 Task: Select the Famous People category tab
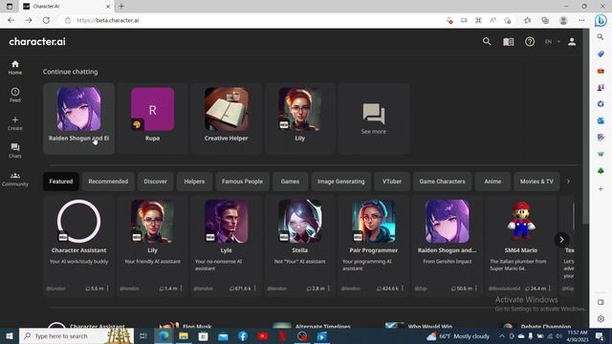pos(242,182)
